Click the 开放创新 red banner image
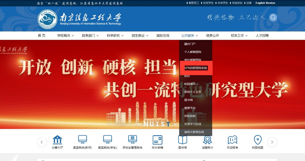 pyautogui.click(x=96, y=84)
